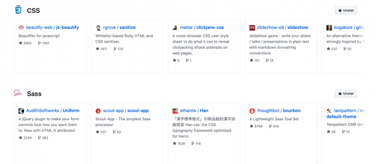This screenshot has height=164, width=376.
Task: Click the star icon beside 2249
Action: pos(20,138)
